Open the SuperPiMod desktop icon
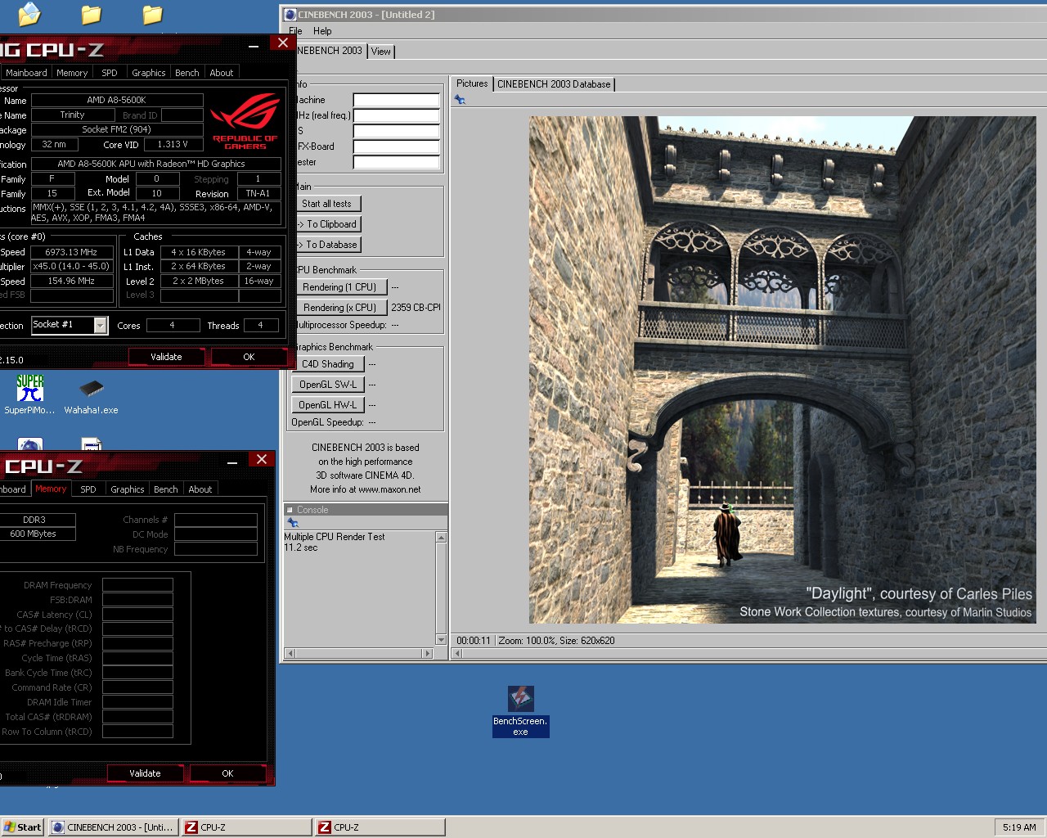 pyautogui.click(x=30, y=394)
